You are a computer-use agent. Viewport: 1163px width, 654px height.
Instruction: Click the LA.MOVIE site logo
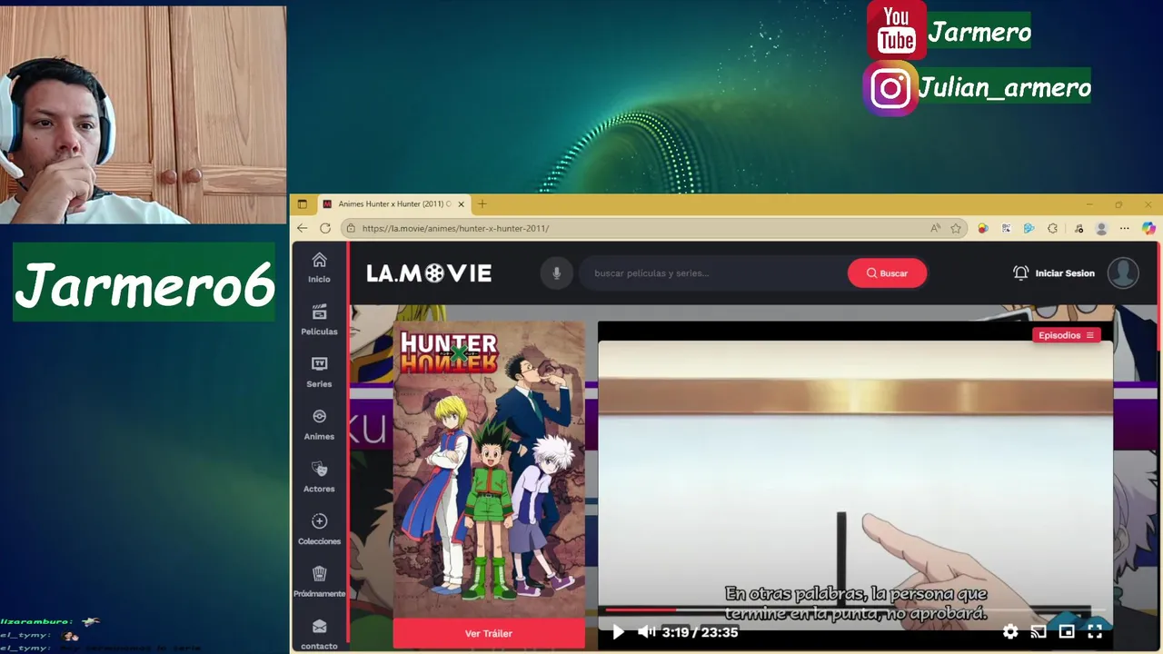[x=429, y=273]
